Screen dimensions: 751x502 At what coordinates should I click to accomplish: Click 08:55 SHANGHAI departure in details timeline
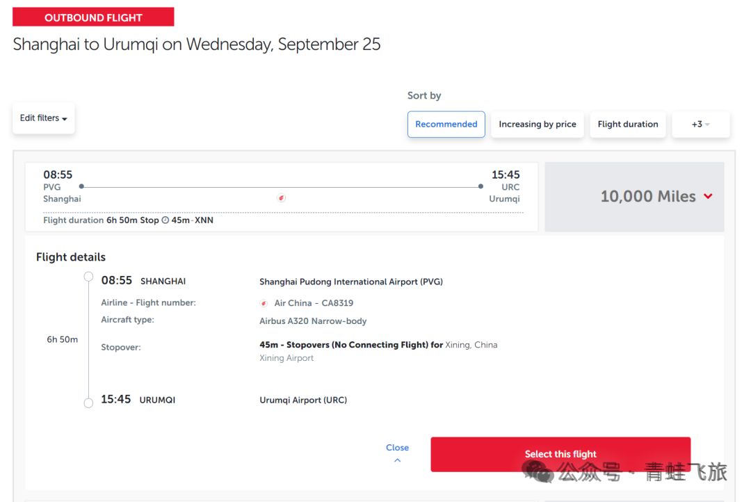point(143,281)
